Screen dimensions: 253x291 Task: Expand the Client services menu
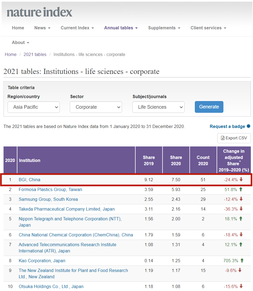(208, 28)
